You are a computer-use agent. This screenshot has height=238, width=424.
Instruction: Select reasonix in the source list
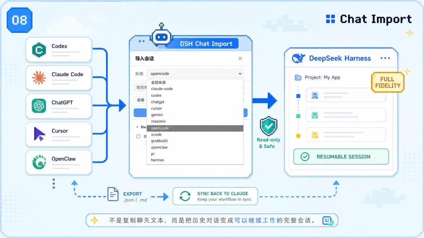tap(195, 121)
